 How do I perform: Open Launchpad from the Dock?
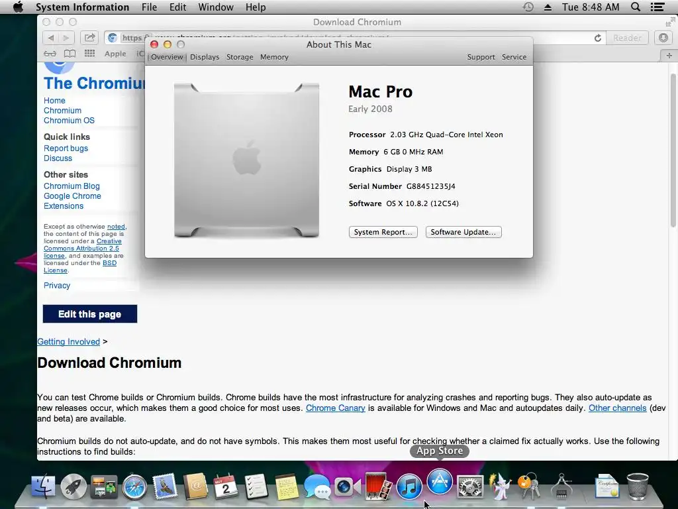click(x=73, y=486)
